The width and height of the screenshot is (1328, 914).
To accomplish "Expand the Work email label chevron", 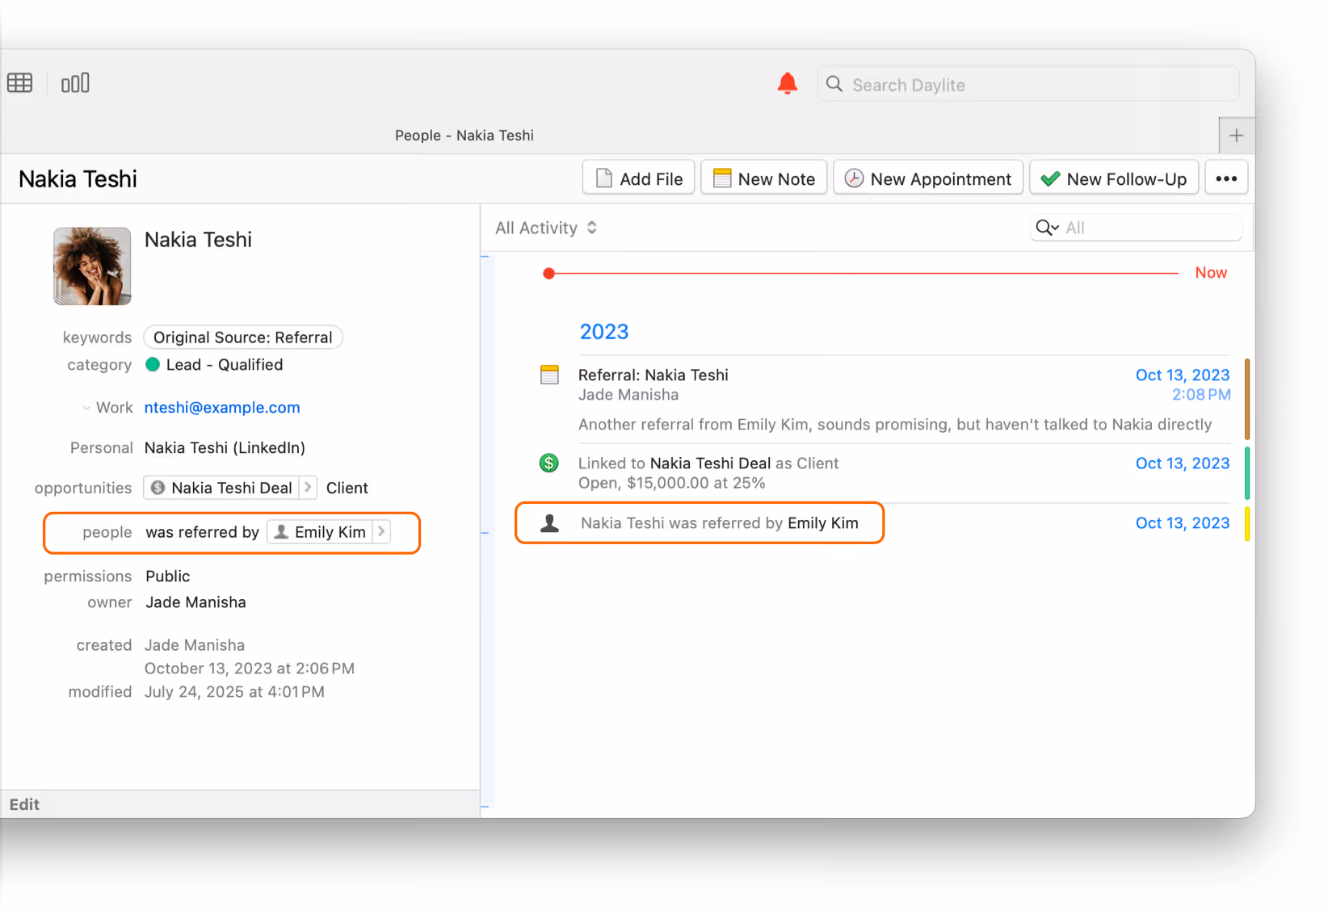I will 86,409.
